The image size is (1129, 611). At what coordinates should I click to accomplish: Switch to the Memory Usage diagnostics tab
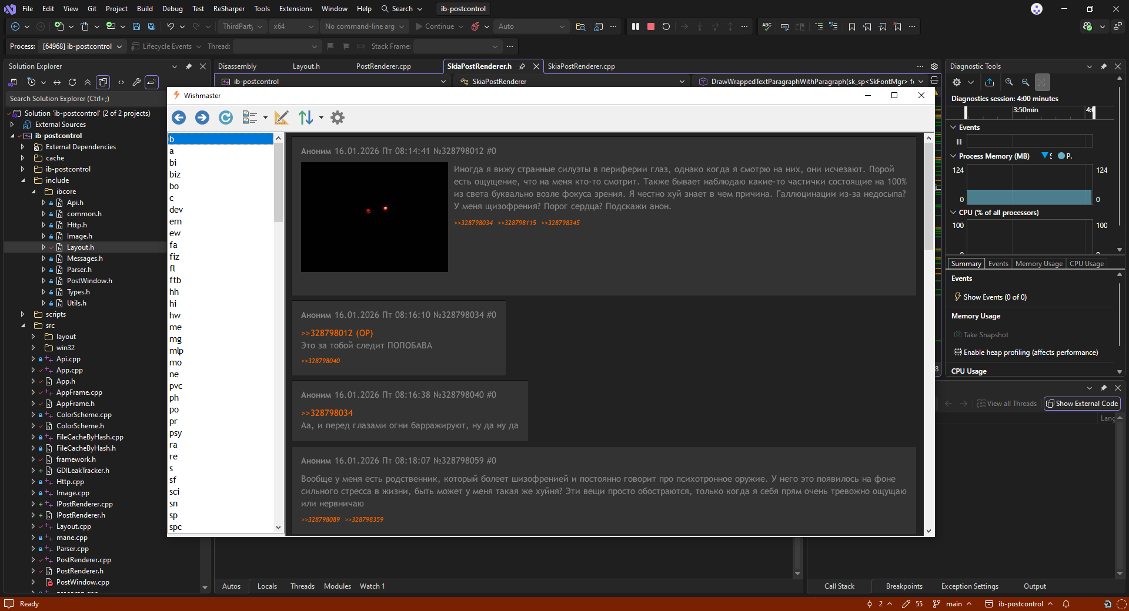point(1038,264)
